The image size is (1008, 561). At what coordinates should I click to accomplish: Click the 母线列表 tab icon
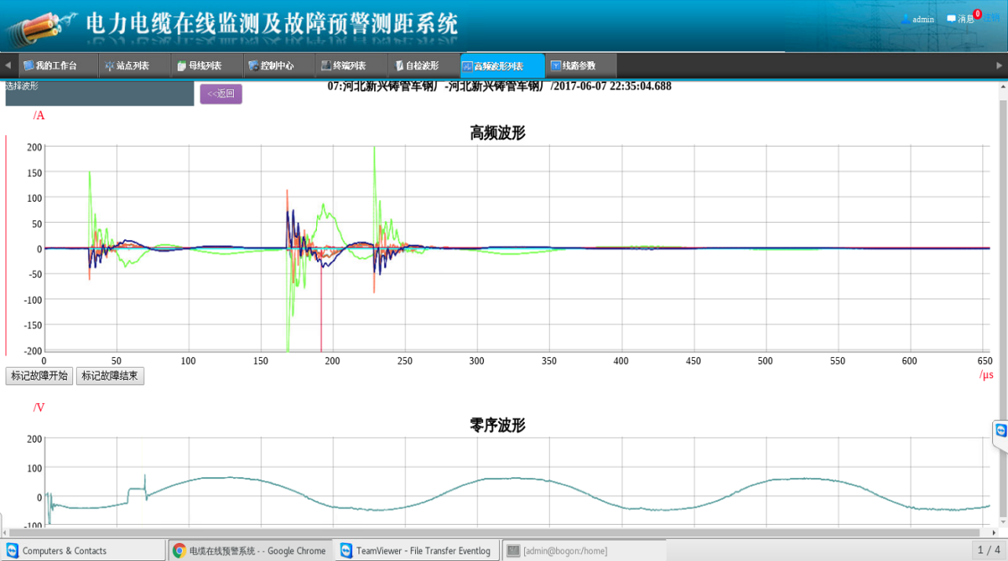pyautogui.click(x=182, y=66)
